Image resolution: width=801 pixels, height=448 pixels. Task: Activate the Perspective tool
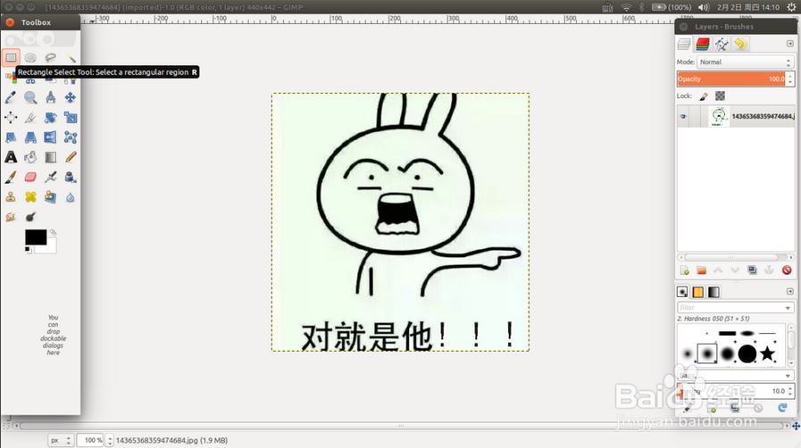point(30,137)
